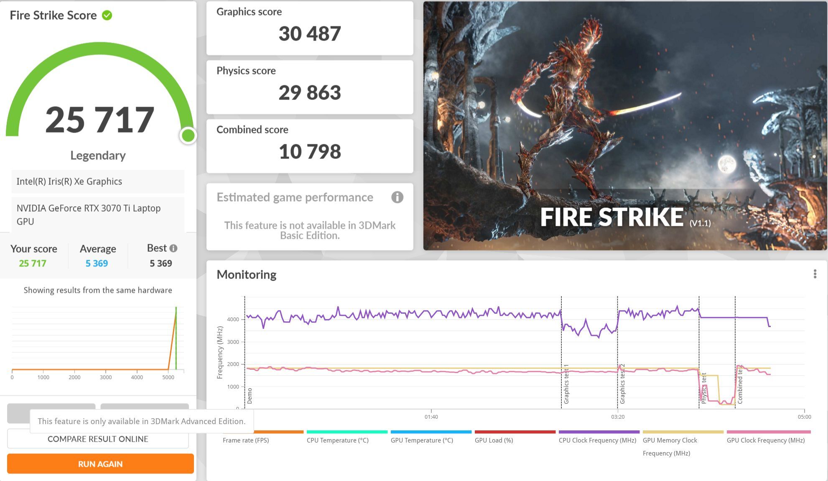Click the Demo marker on chart

click(x=250, y=396)
